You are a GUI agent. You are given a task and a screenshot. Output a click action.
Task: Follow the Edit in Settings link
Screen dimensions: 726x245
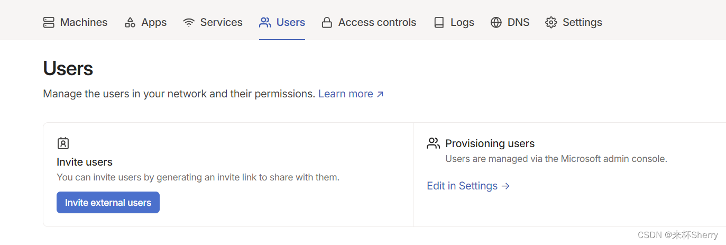coord(468,186)
